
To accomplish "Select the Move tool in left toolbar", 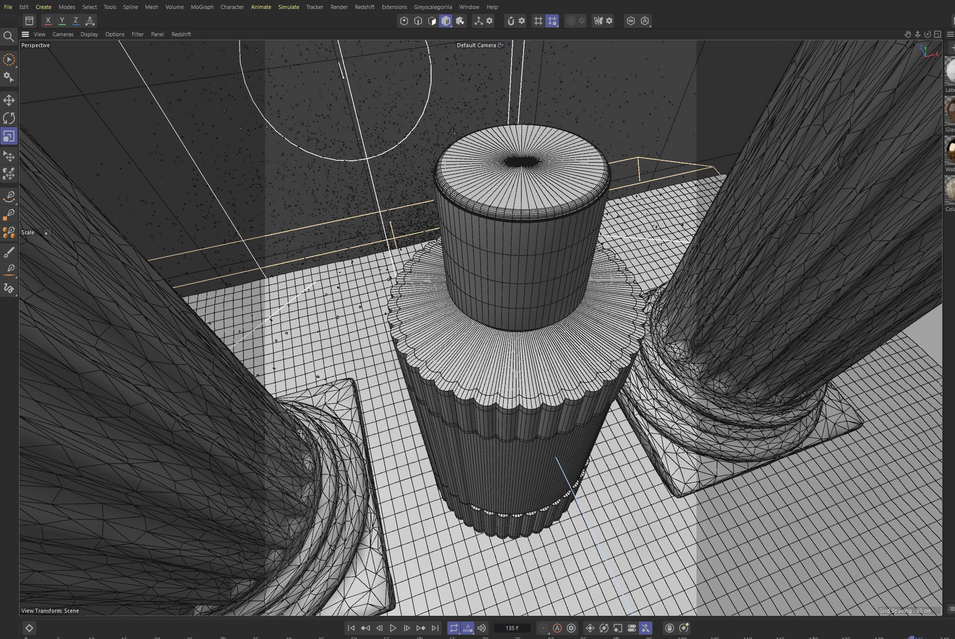I will pos(9,100).
